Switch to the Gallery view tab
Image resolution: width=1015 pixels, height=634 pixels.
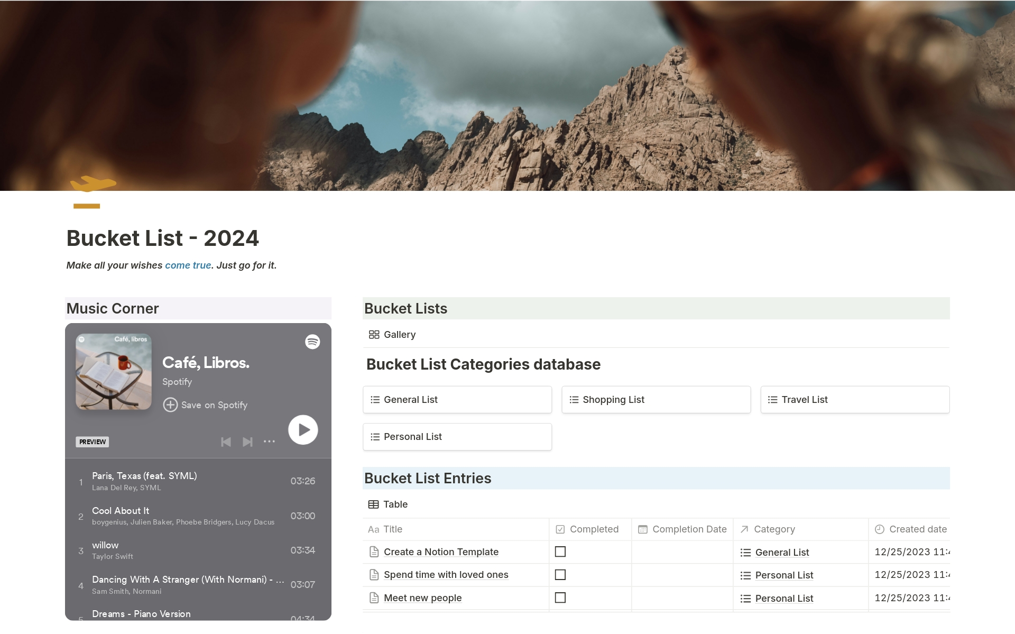pos(399,334)
